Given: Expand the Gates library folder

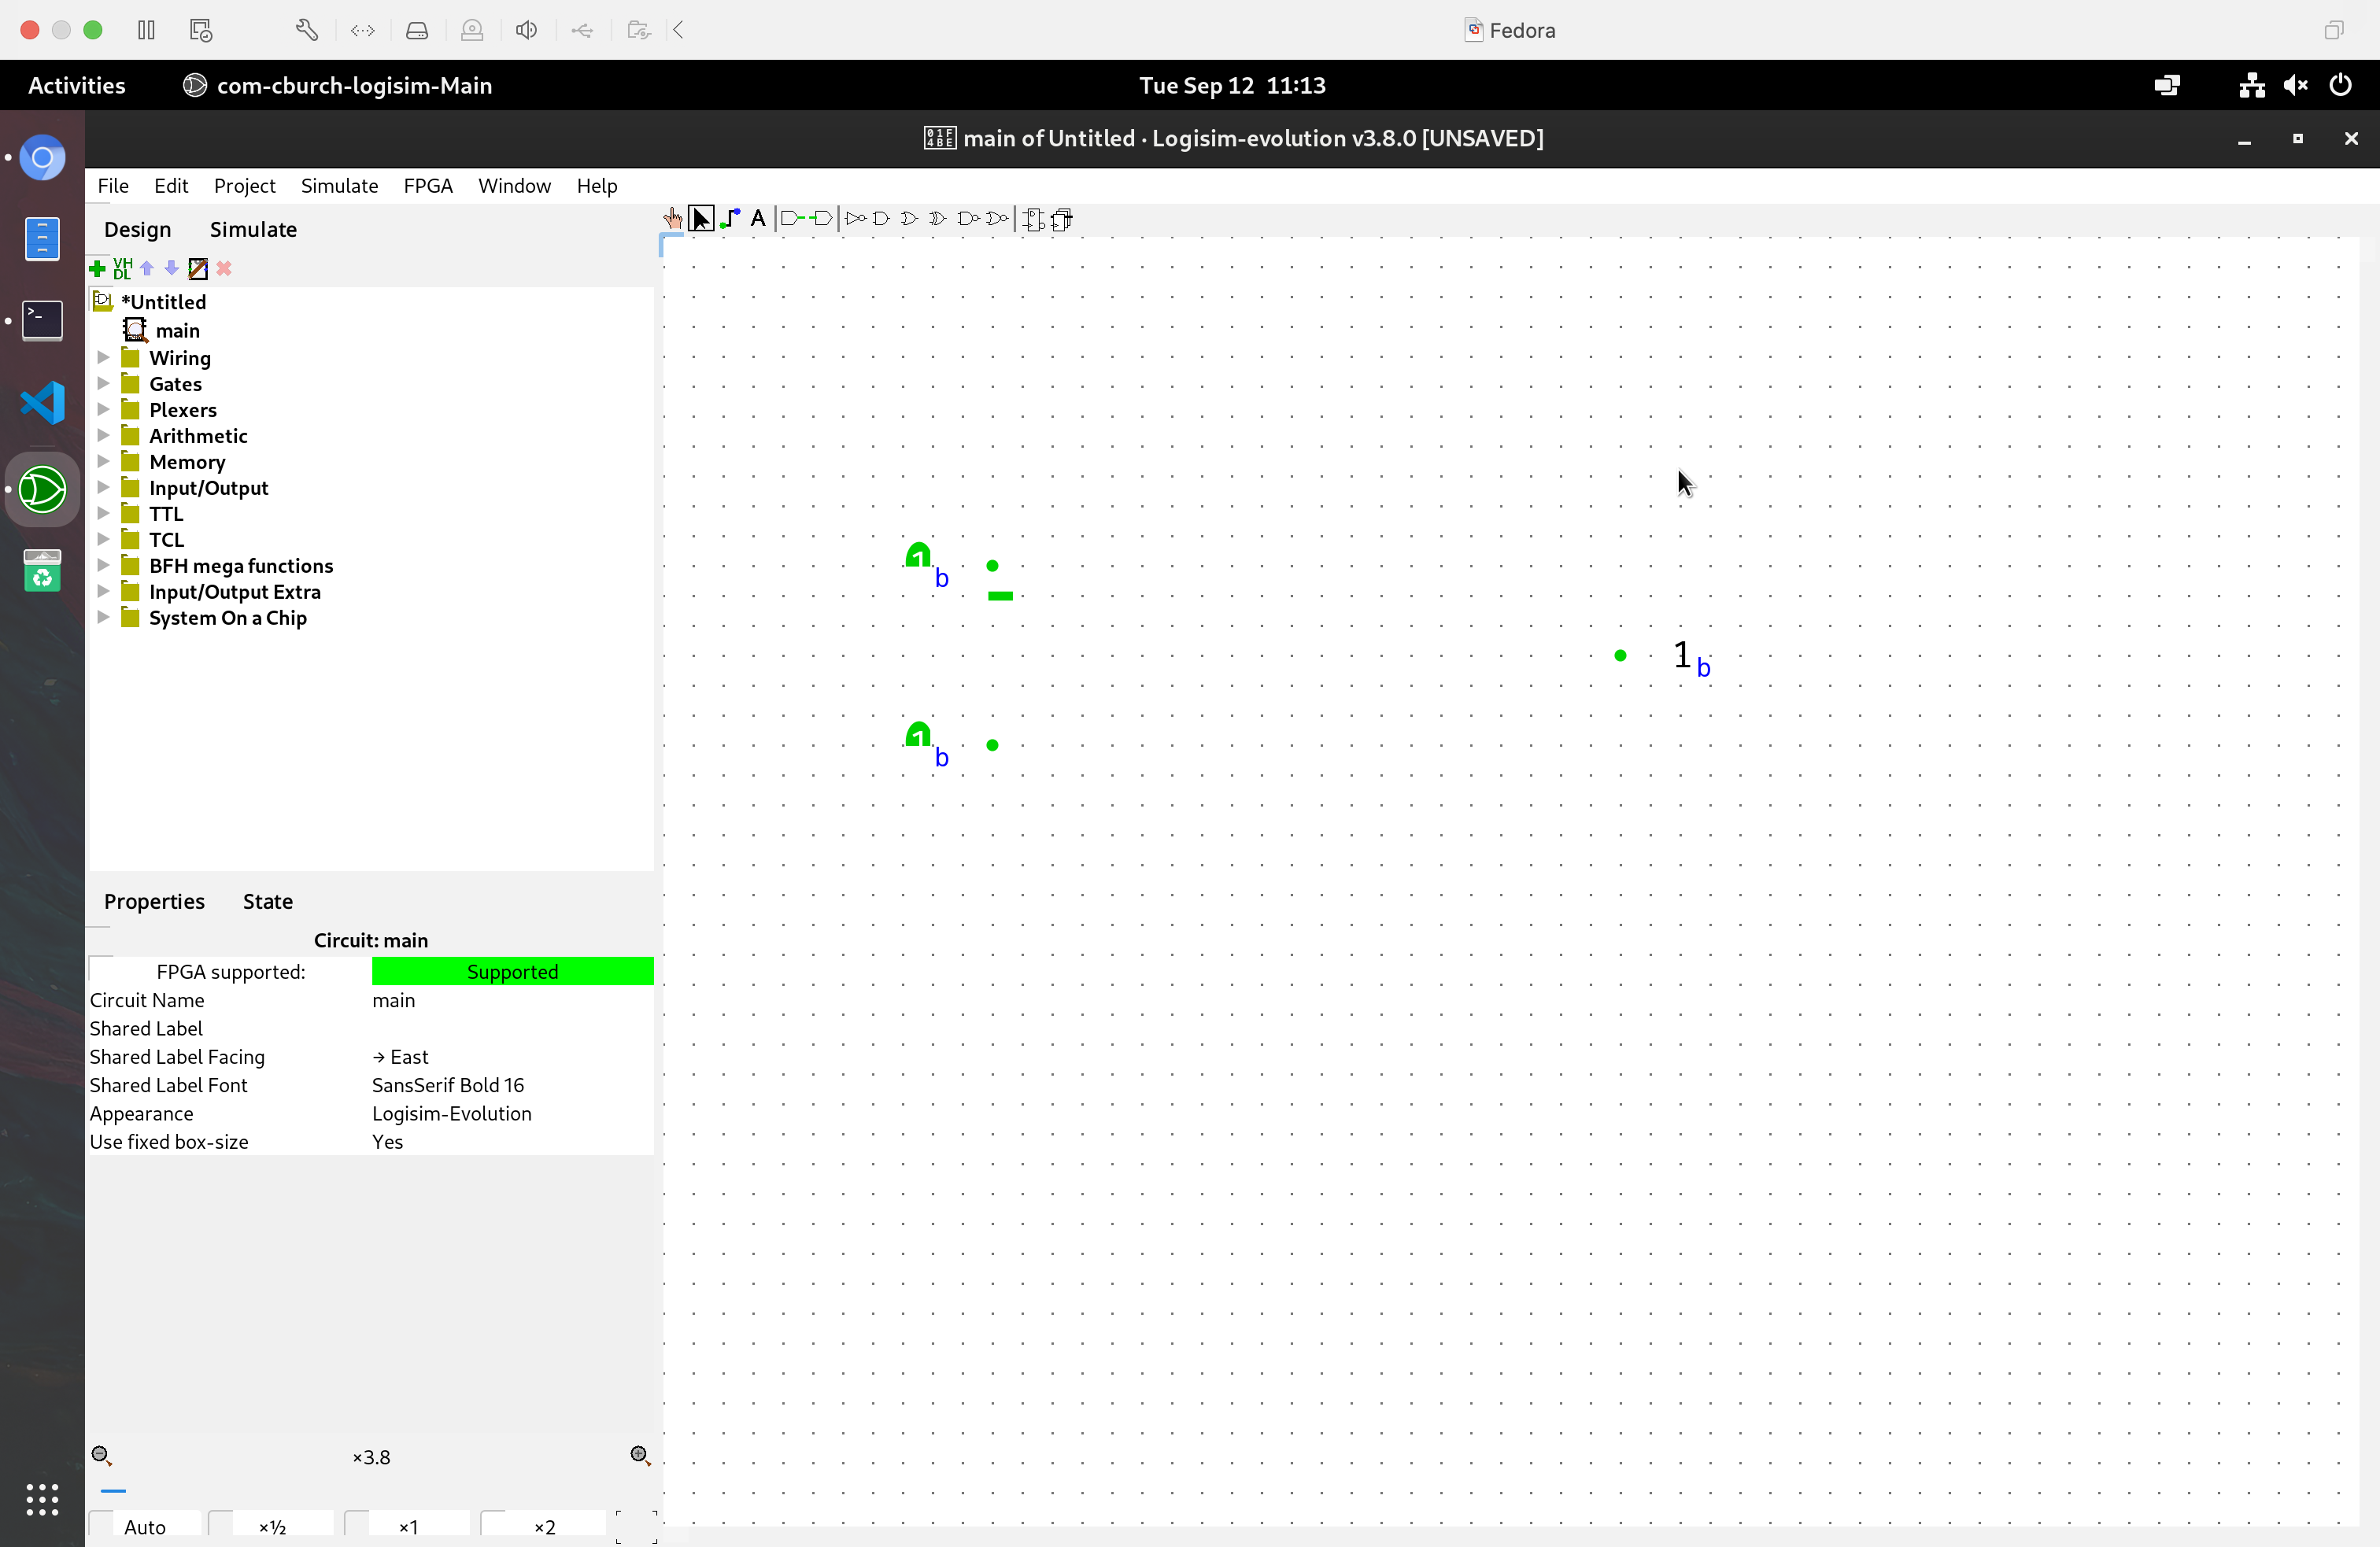Looking at the screenshot, I should coord(103,384).
